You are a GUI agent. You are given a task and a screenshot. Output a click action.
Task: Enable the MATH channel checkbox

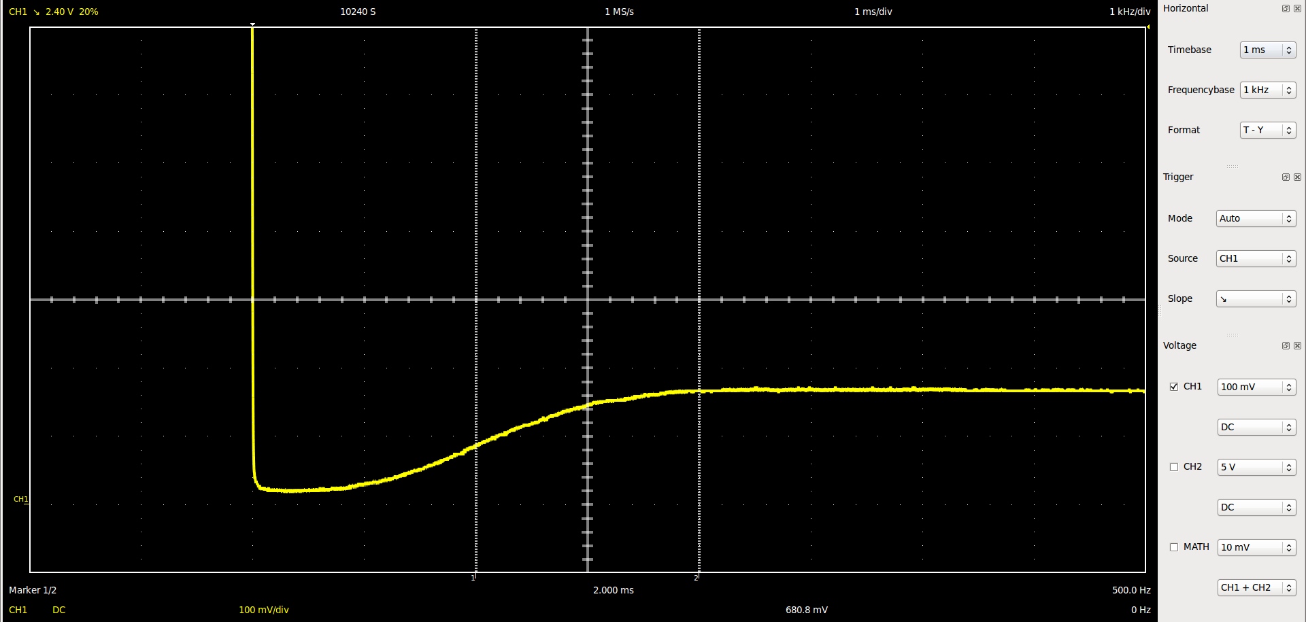coord(1174,547)
